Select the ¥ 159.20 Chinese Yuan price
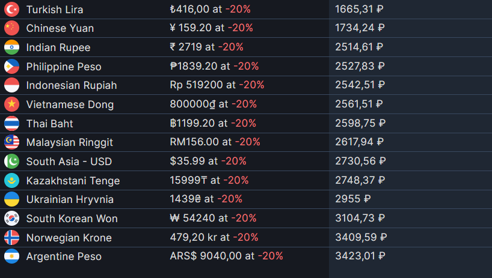The height and width of the screenshot is (278, 492). tap(191, 28)
